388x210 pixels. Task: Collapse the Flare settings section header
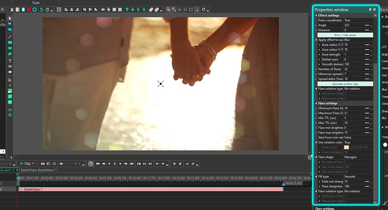coord(316,103)
